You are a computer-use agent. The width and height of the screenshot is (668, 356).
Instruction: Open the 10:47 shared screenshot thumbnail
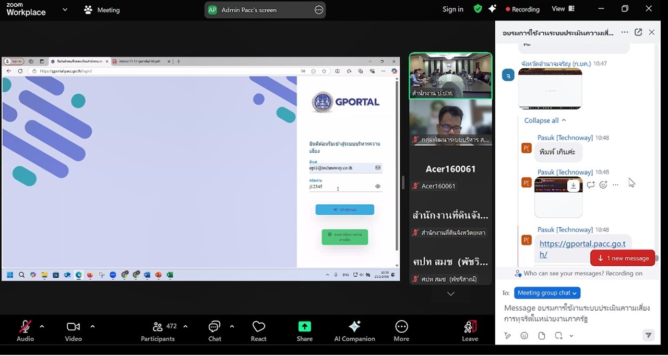click(550, 89)
